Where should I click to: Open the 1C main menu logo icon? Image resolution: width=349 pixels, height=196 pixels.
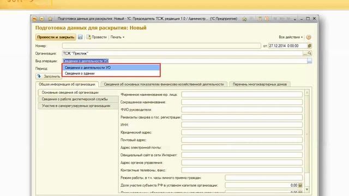(x=34, y=19)
